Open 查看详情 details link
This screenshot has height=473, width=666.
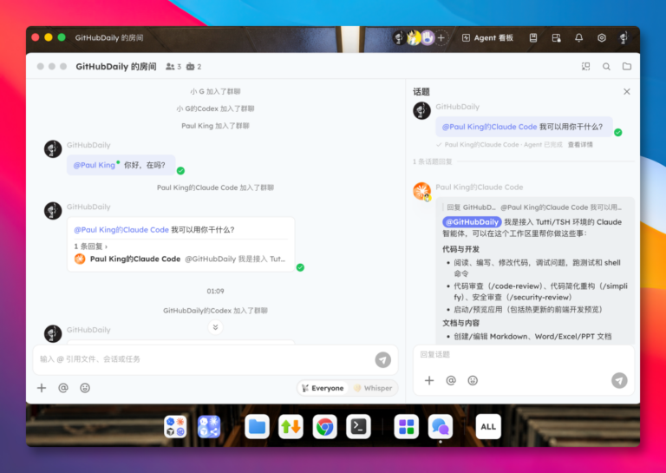coord(580,145)
